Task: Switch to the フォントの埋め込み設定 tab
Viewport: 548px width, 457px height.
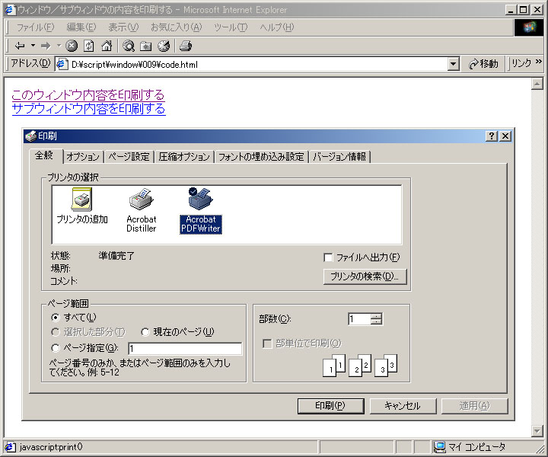Action: (261, 157)
